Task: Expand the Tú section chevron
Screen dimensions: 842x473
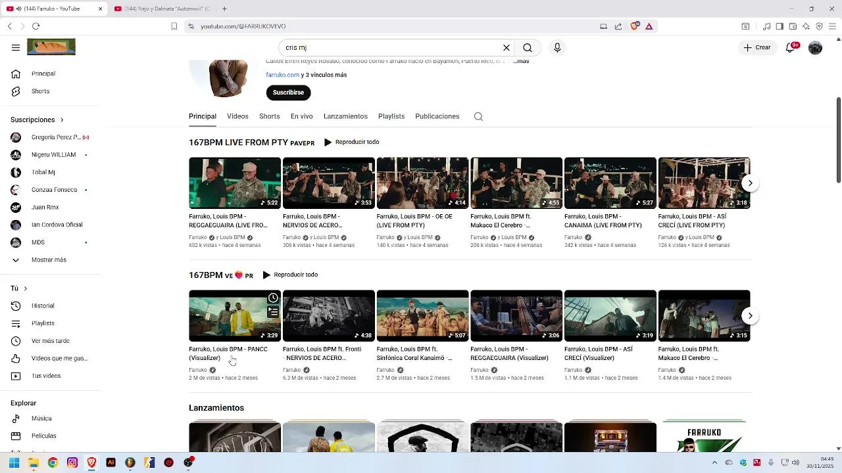Action: coord(26,288)
